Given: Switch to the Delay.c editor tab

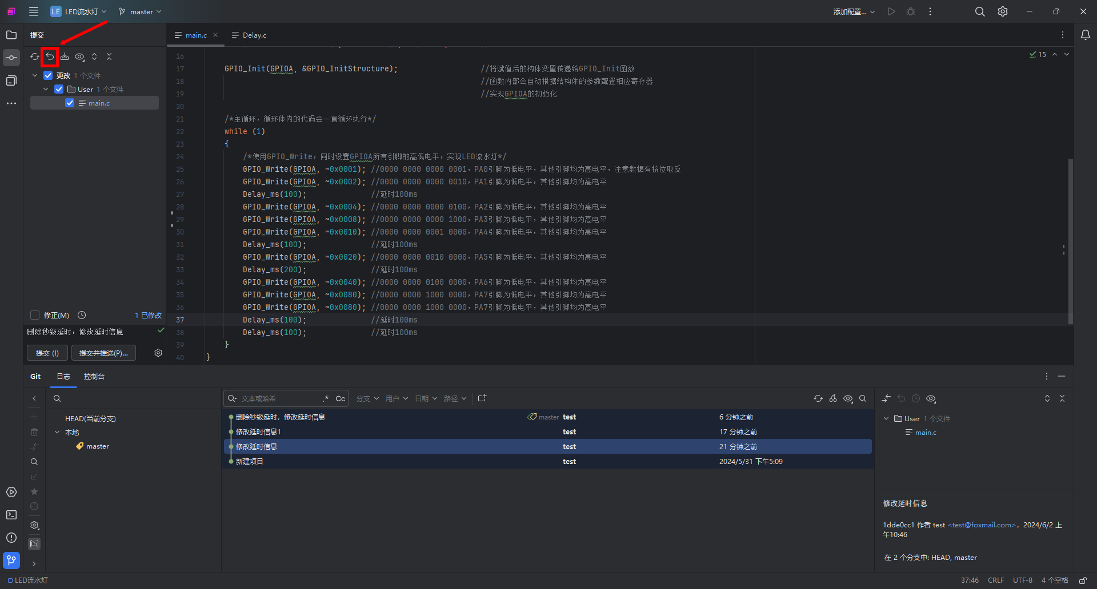Looking at the screenshot, I should tap(254, 35).
